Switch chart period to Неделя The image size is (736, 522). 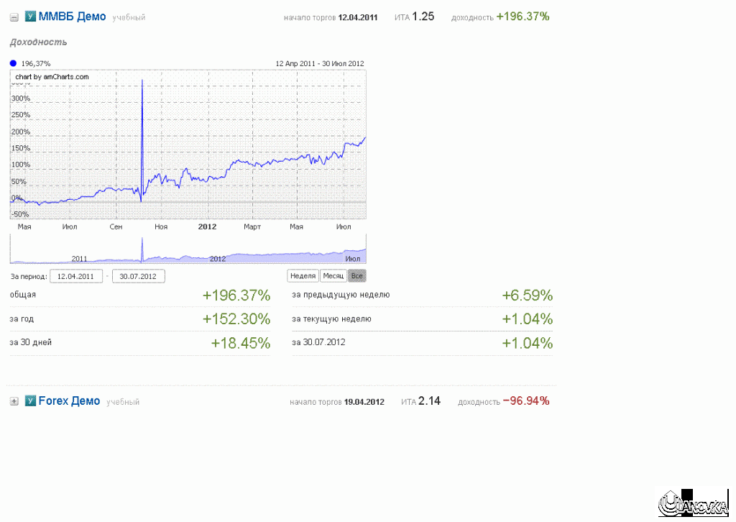coord(303,276)
